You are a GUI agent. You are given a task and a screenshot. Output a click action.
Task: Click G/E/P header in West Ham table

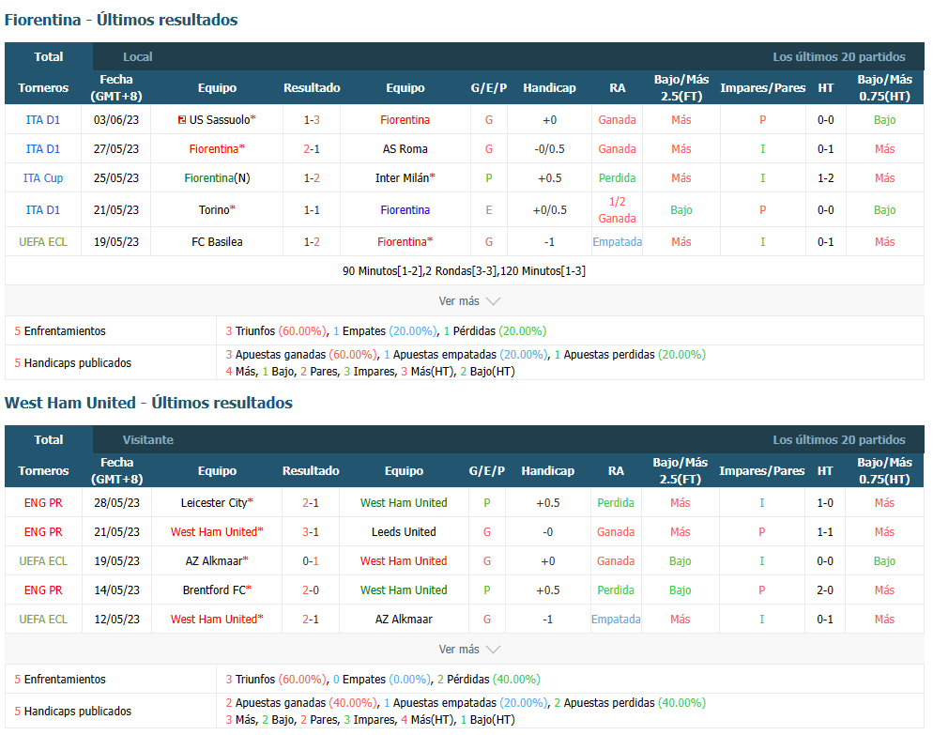487,471
